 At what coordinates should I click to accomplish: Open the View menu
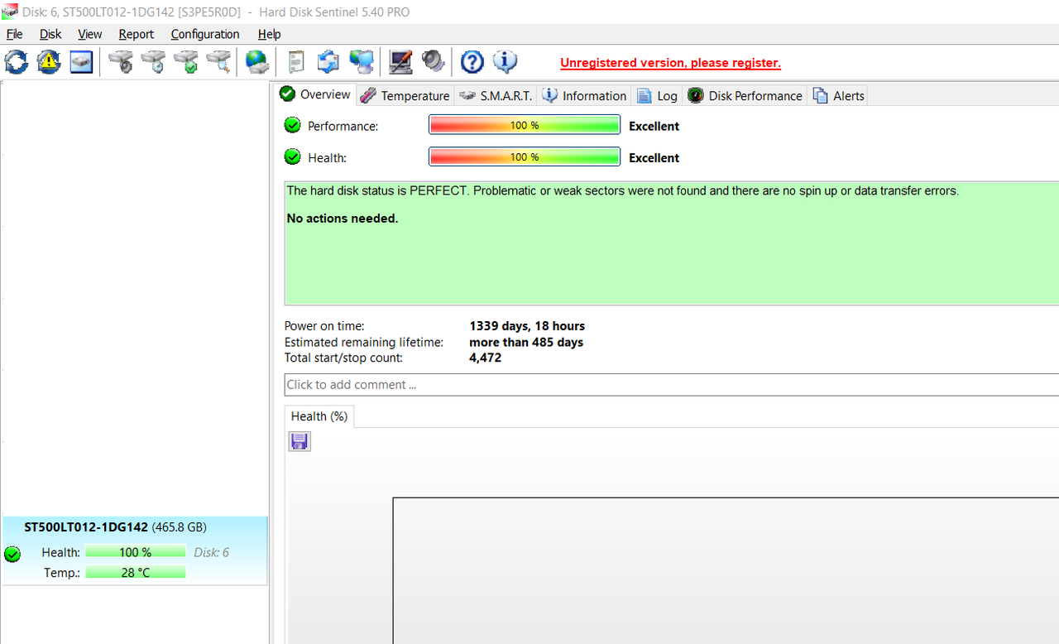pos(90,34)
